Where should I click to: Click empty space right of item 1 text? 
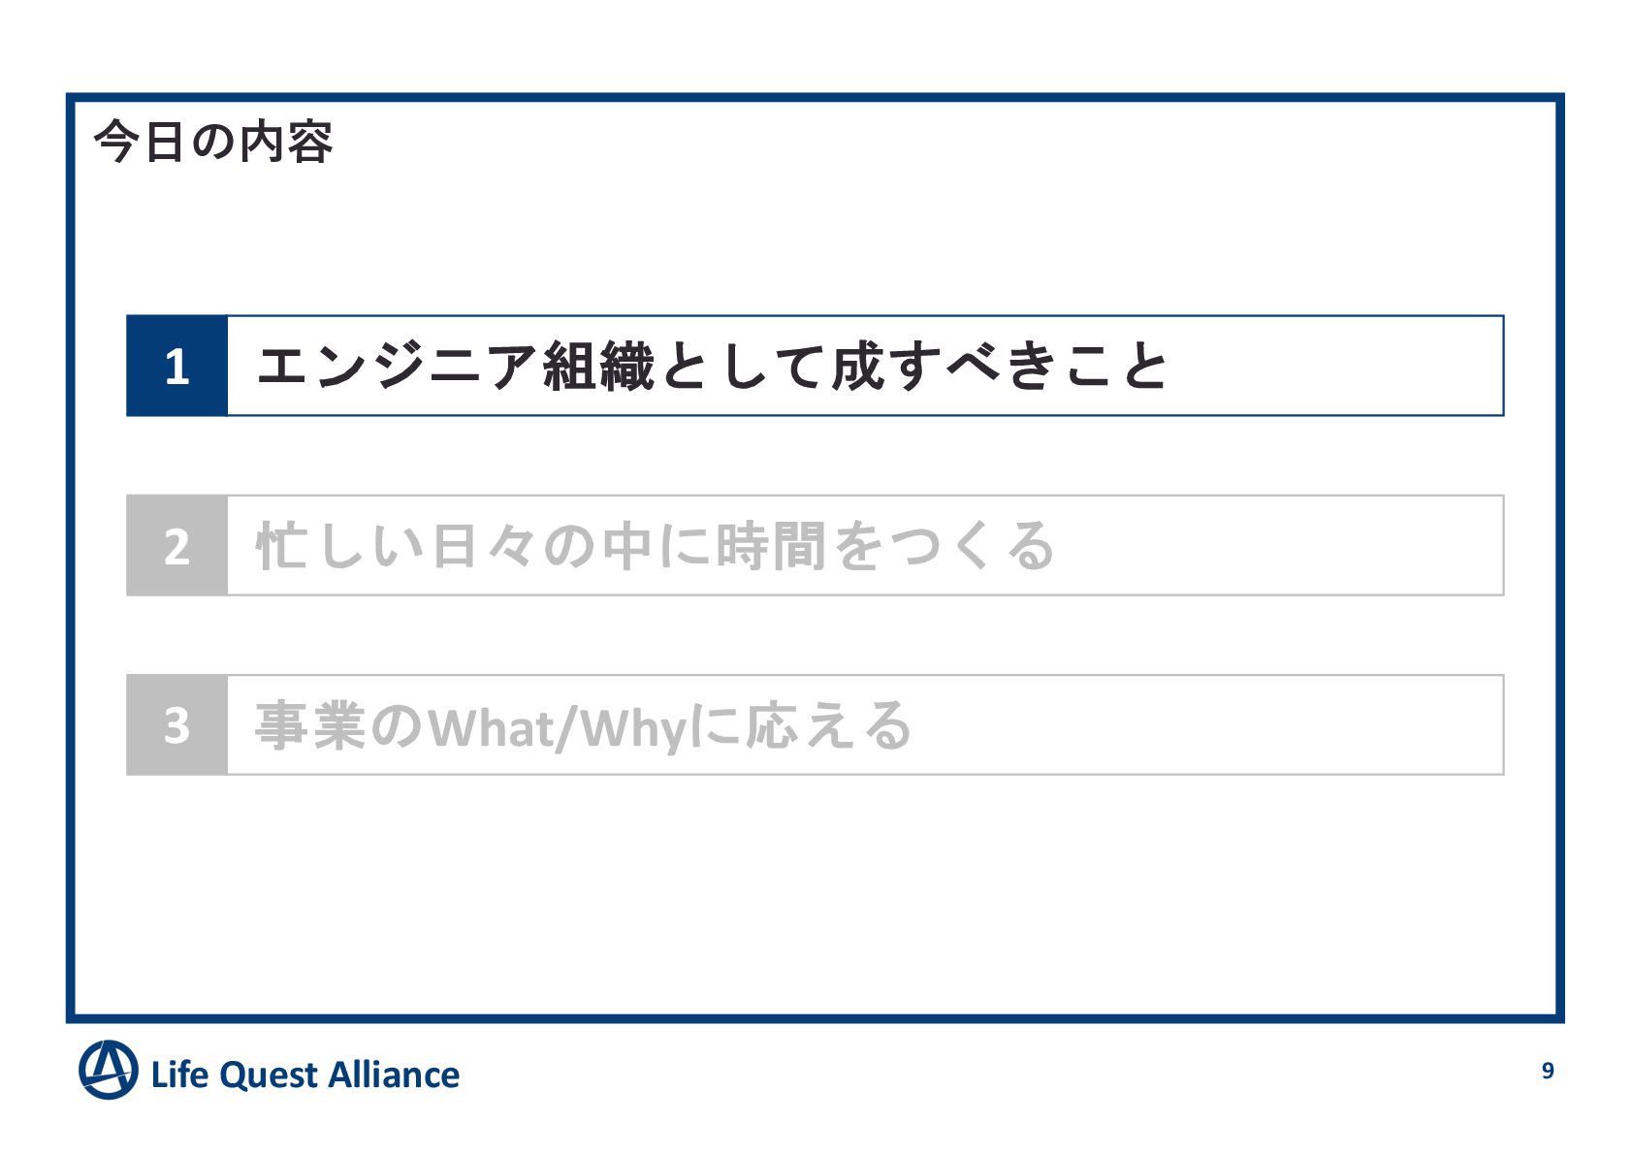coord(1338,367)
